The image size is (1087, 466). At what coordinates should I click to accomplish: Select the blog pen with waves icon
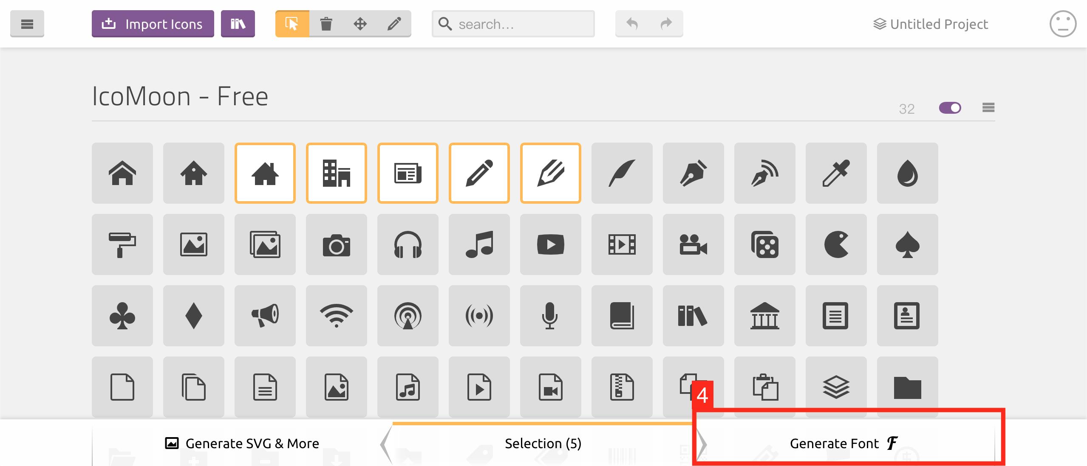pos(765,173)
